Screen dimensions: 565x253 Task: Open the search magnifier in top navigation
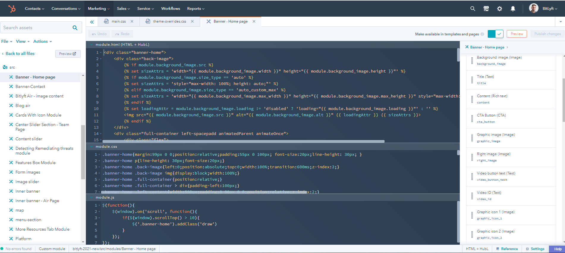[473, 9]
